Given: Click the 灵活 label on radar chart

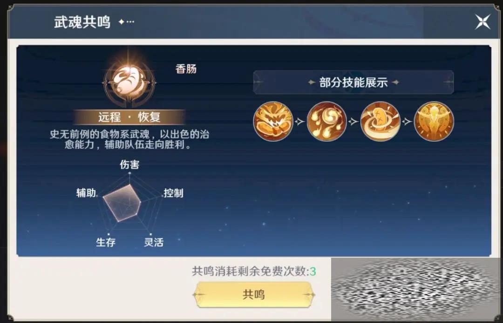Looking at the screenshot, I should click(x=154, y=242).
